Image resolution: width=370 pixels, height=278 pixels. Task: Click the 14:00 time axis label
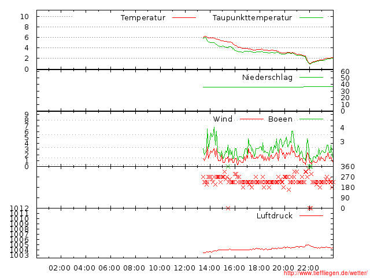coord(209,268)
